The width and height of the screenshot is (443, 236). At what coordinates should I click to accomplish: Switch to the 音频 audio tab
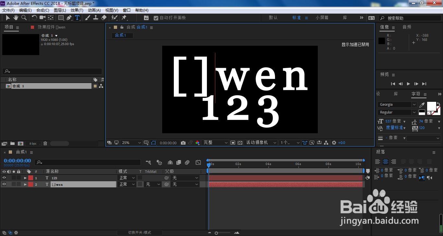coord(407,27)
